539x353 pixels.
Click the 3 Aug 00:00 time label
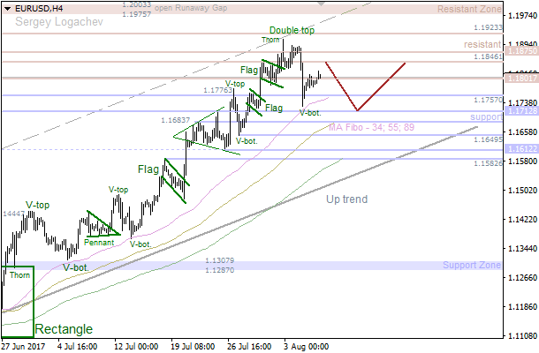click(x=307, y=346)
